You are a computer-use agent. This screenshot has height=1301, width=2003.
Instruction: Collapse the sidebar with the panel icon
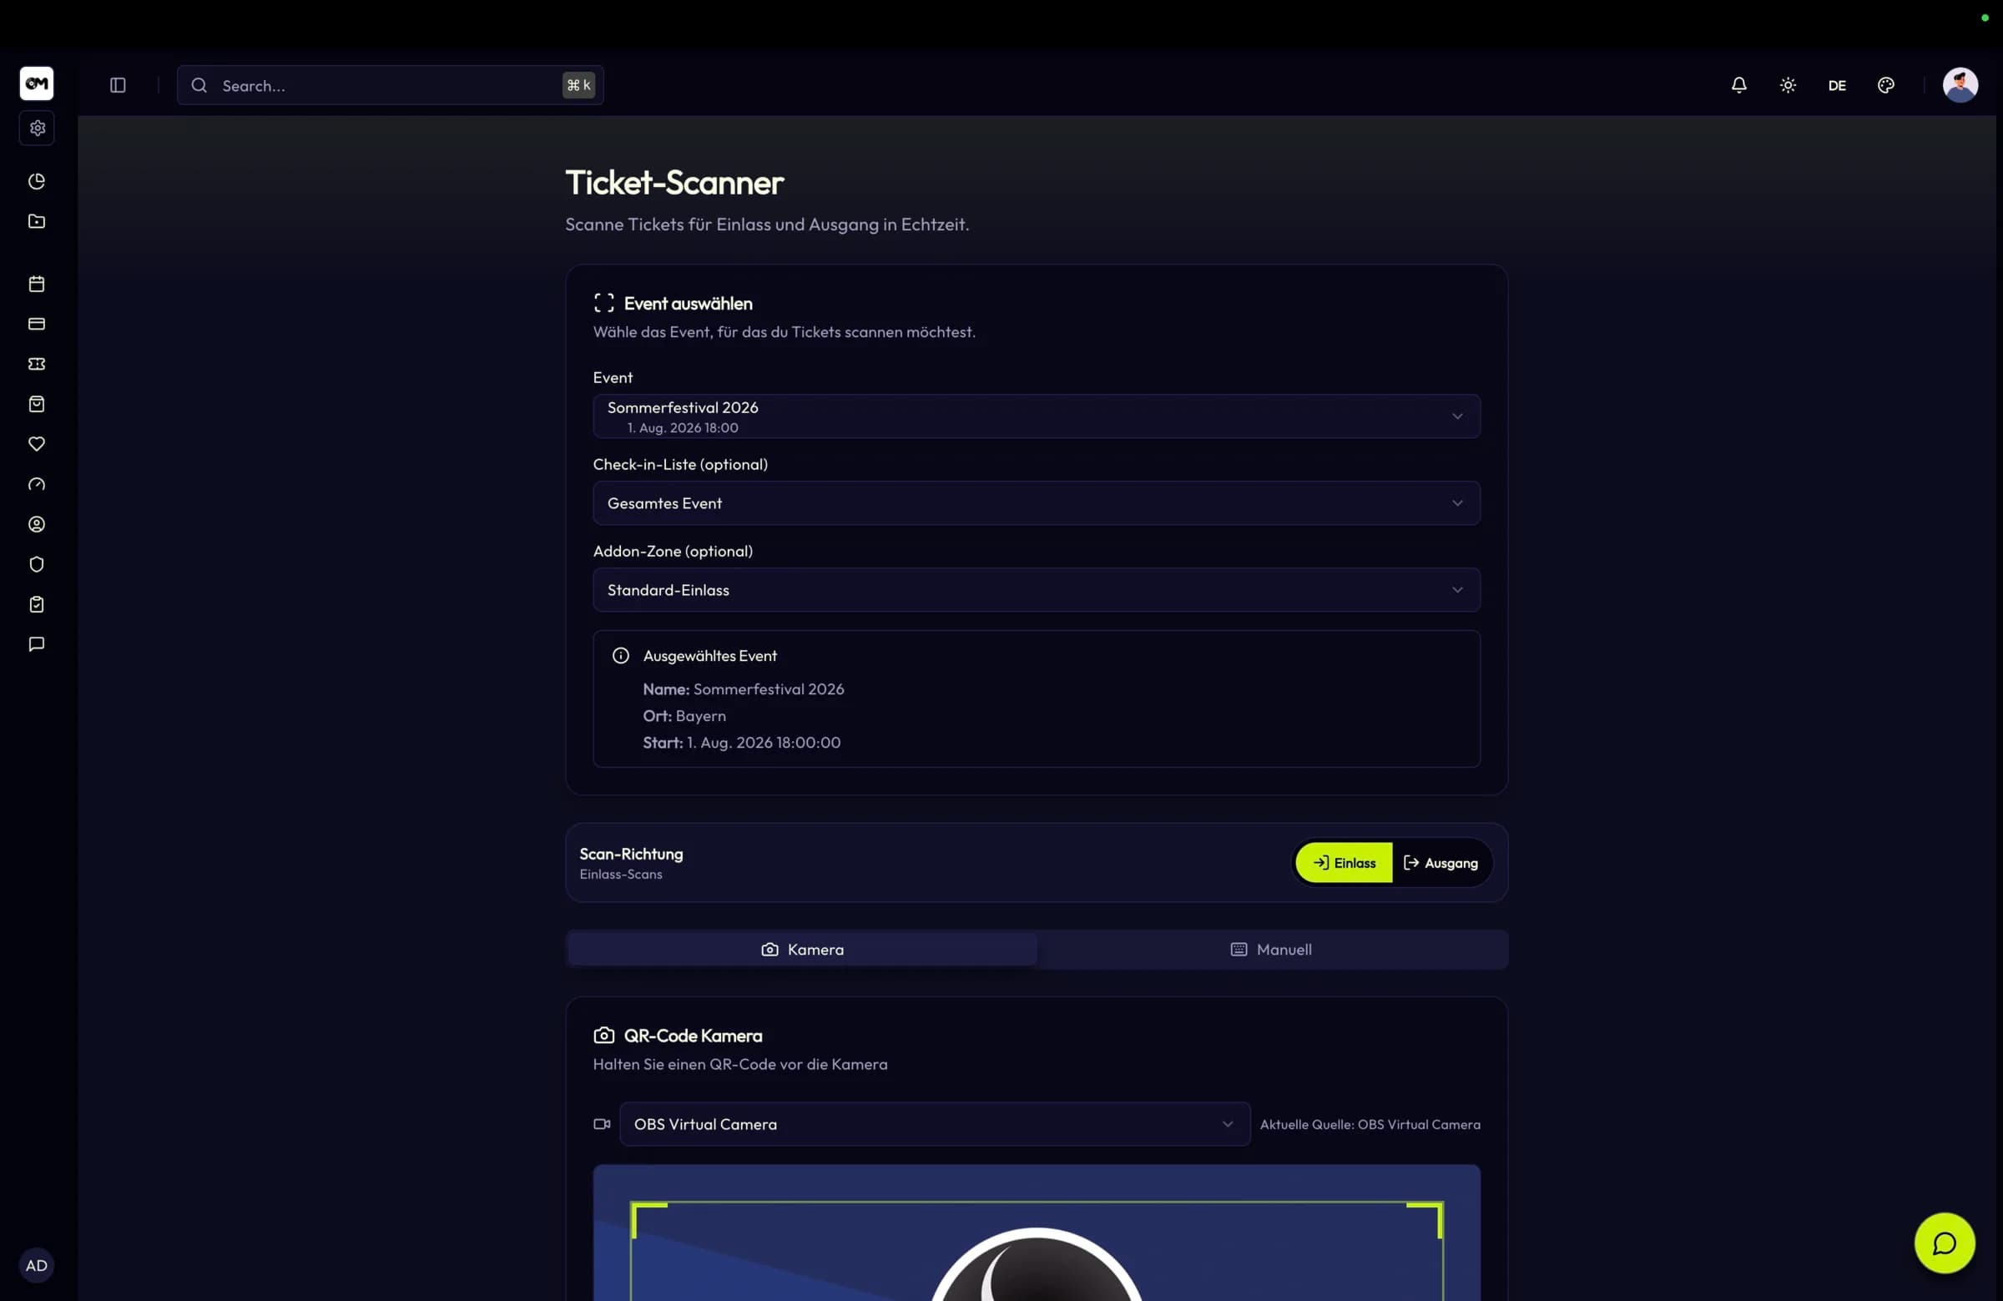118,85
